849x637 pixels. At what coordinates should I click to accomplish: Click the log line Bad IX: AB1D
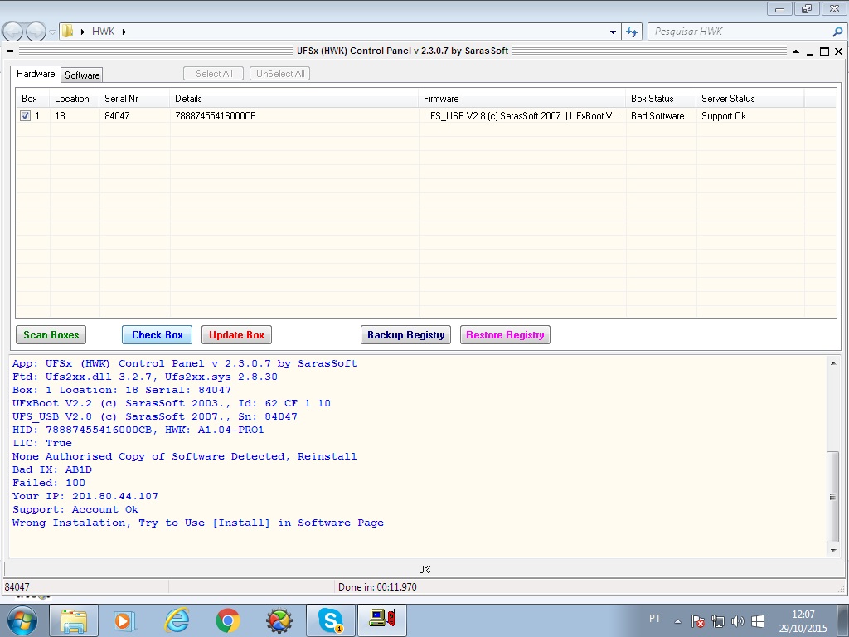[52, 469]
